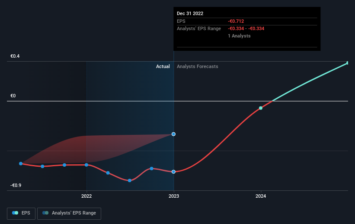Screen dimensions: 355x224
Task: Toggle the Analysts' EPS Range legend
Action: point(69,213)
